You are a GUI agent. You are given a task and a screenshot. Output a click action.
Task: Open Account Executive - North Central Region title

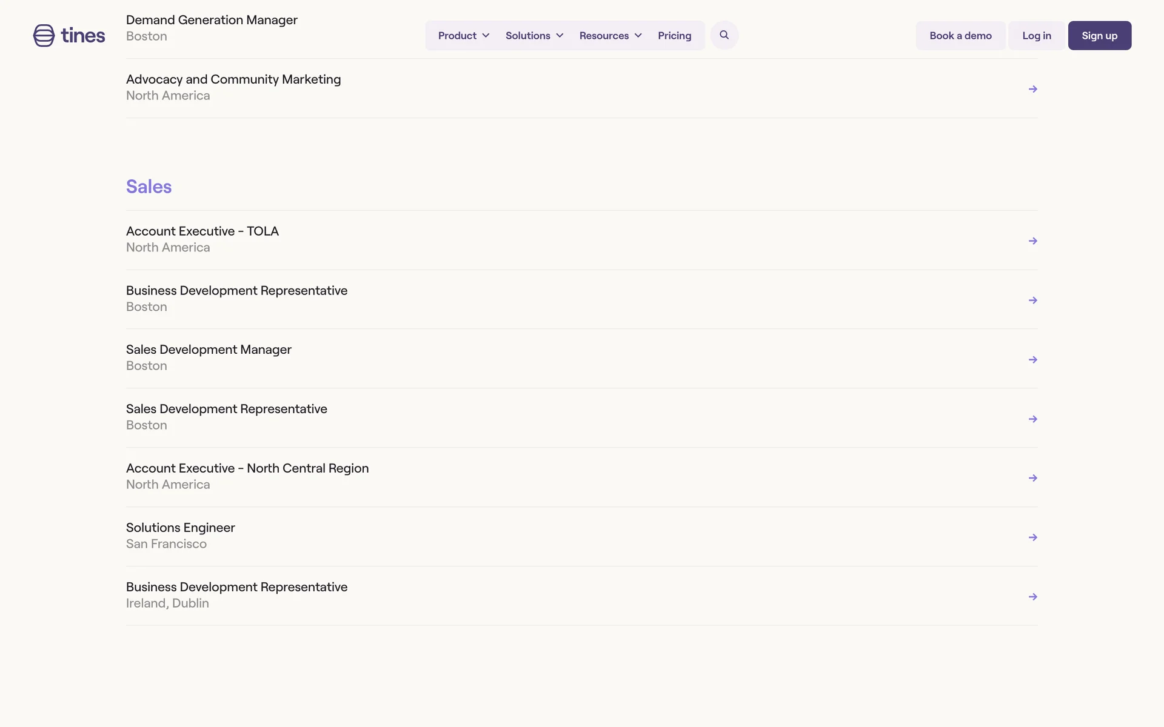247,468
